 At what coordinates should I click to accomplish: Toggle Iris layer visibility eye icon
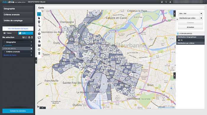(x=179, y=40)
